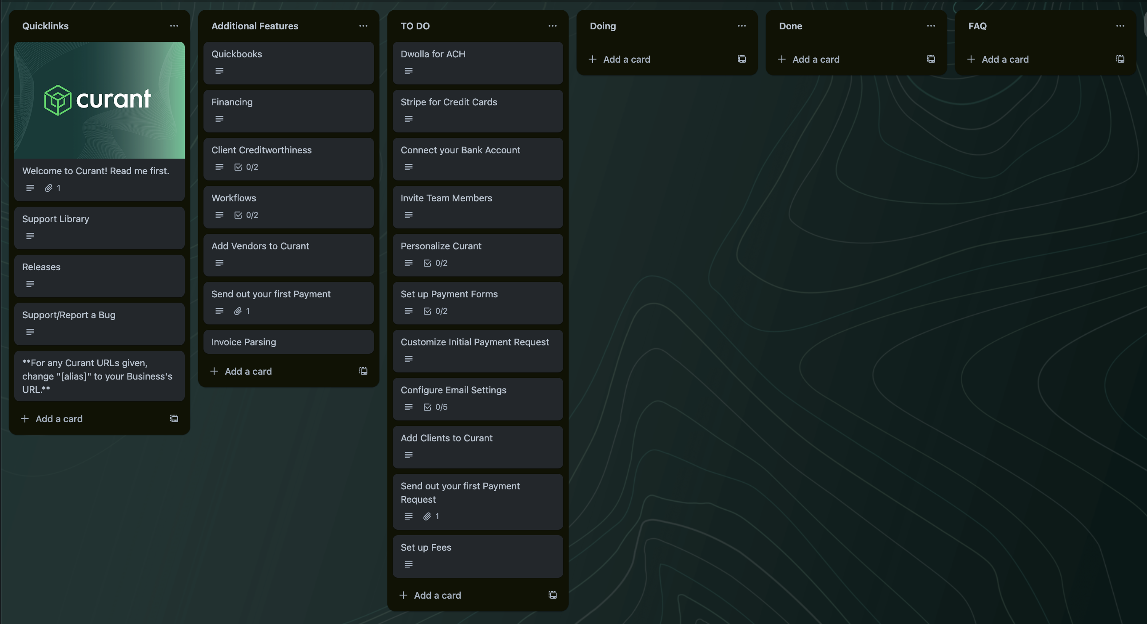Create card from template in FAQ list

[1120, 59]
